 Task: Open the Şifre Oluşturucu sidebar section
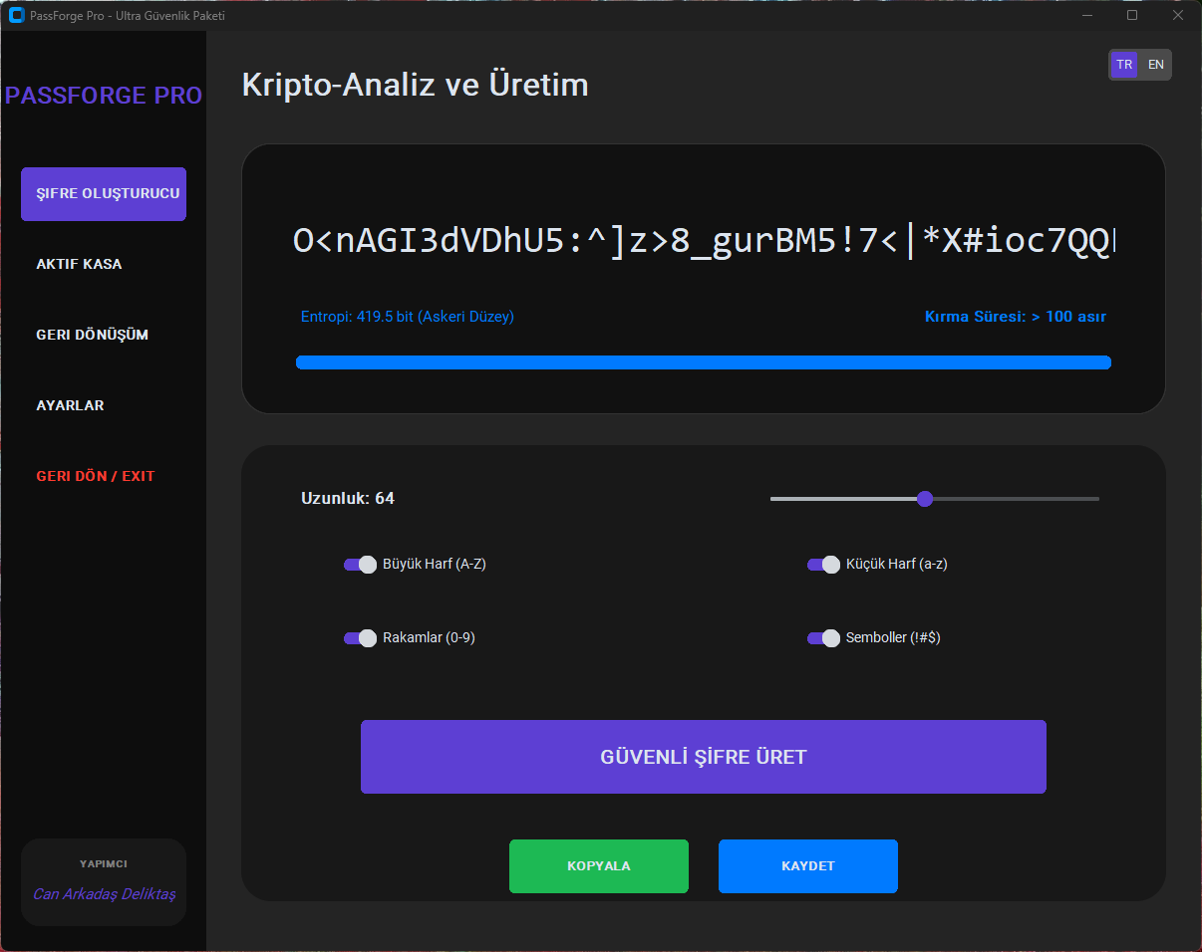point(104,194)
